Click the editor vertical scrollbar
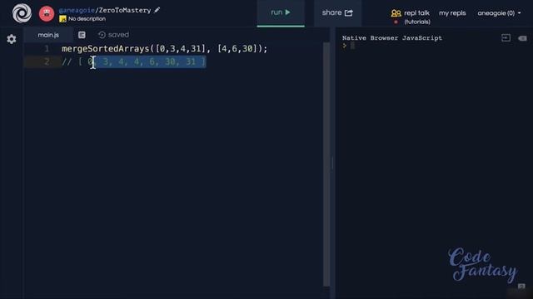This screenshot has height=299, width=533. 326,164
